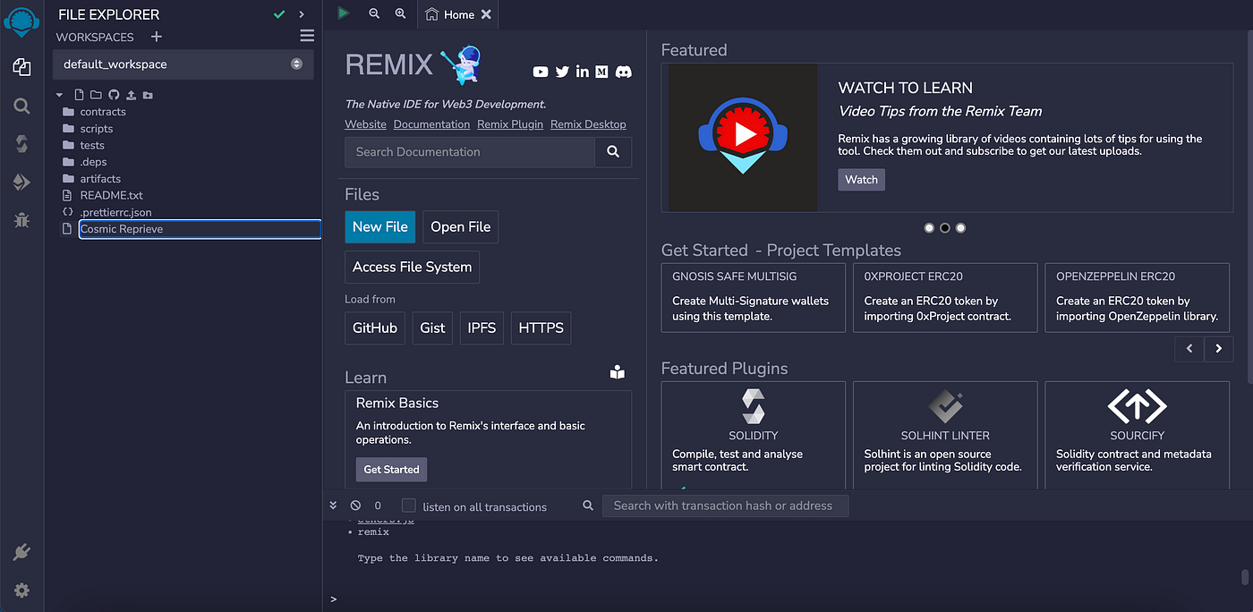Viewport: 1253px width, 612px height.
Task: Open the File Explorer sidebar icon
Action: pyautogui.click(x=21, y=67)
